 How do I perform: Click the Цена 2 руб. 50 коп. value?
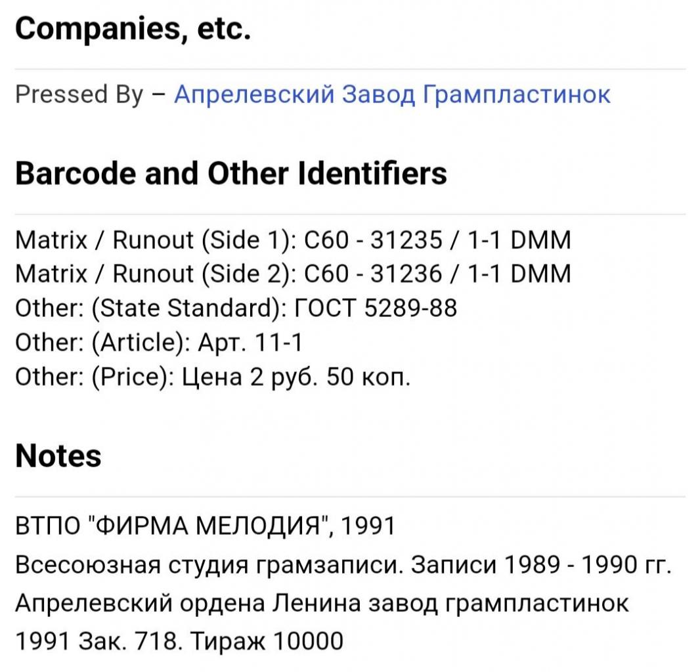295,377
